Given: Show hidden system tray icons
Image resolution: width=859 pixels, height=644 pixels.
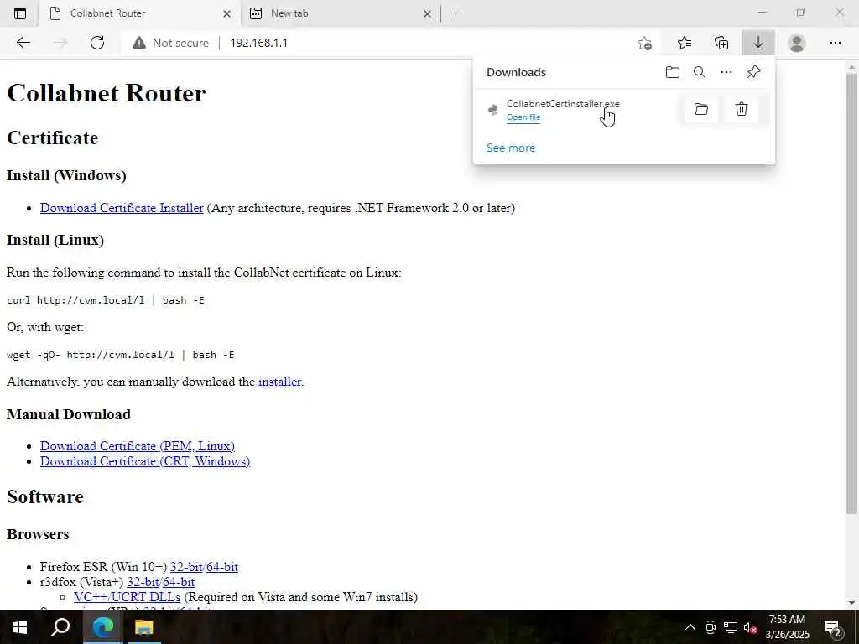Looking at the screenshot, I should (x=690, y=627).
